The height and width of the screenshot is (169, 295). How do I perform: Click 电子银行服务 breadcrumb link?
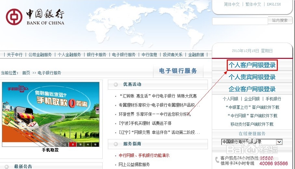pos(49,73)
